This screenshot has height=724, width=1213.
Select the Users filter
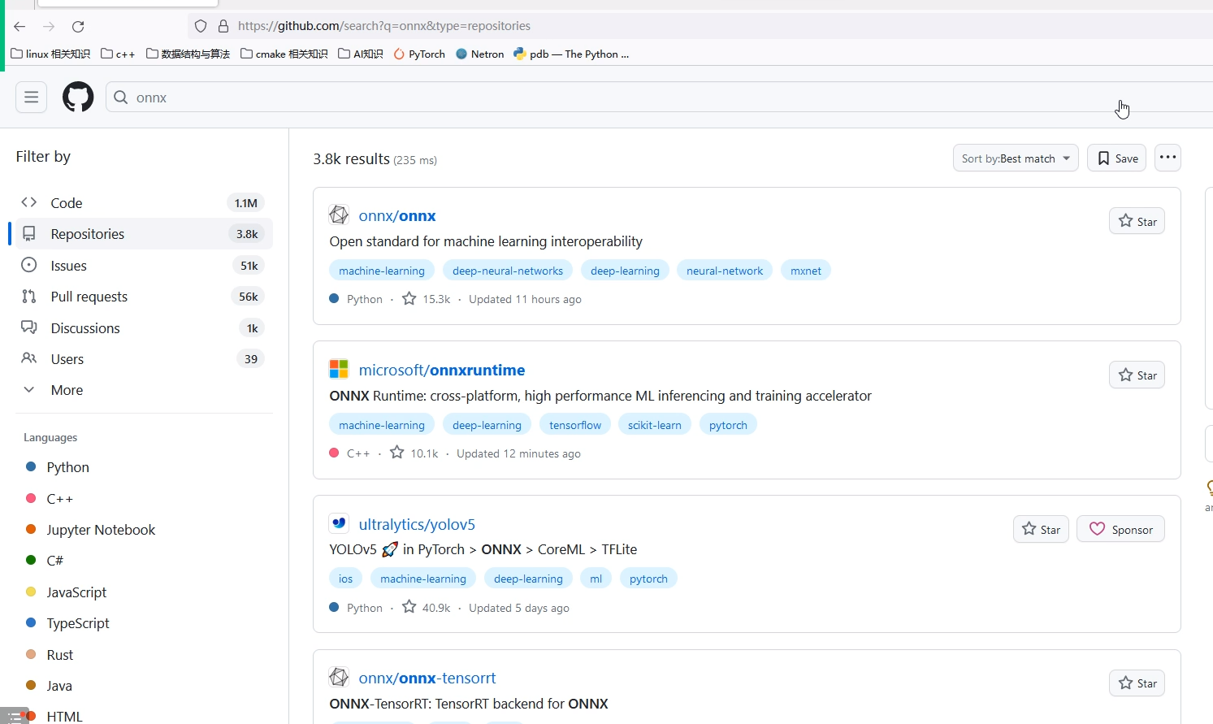point(145,358)
